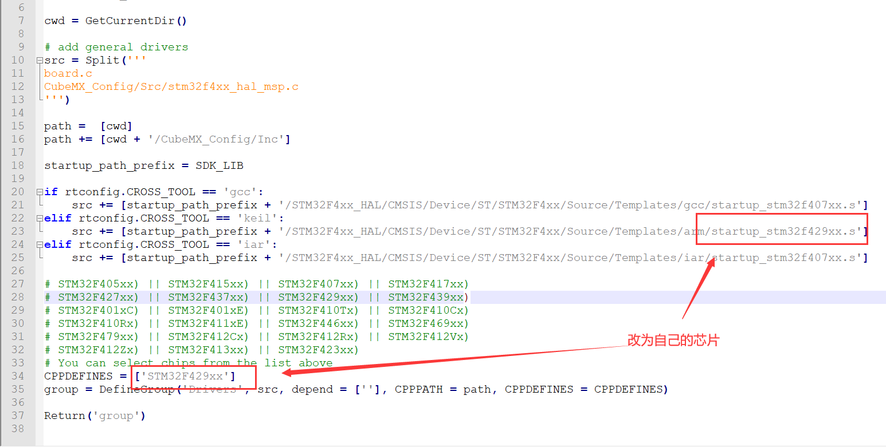Viewport: 886px width, 447px height.
Task: Click line number 23 in the gutter
Action: point(18,231)
